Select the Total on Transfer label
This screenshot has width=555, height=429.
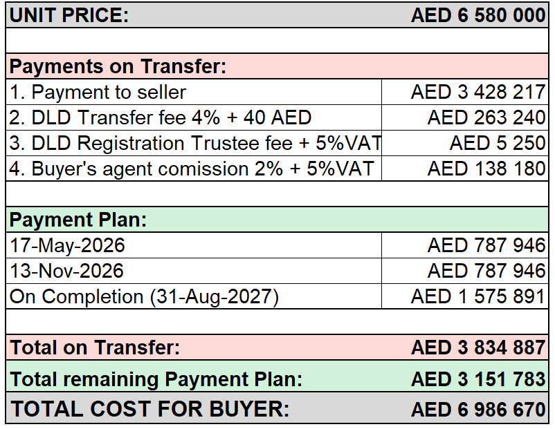[95, 347]
